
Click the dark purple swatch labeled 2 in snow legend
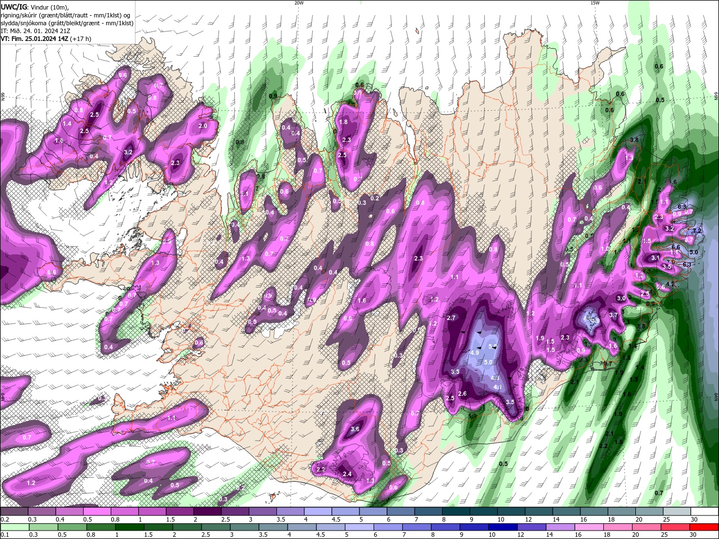coord(207,511)
